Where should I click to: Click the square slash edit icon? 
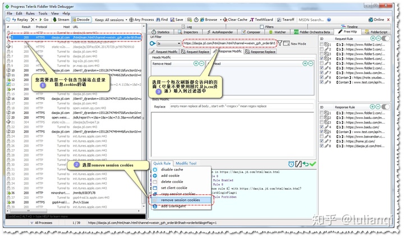point(299,164)
